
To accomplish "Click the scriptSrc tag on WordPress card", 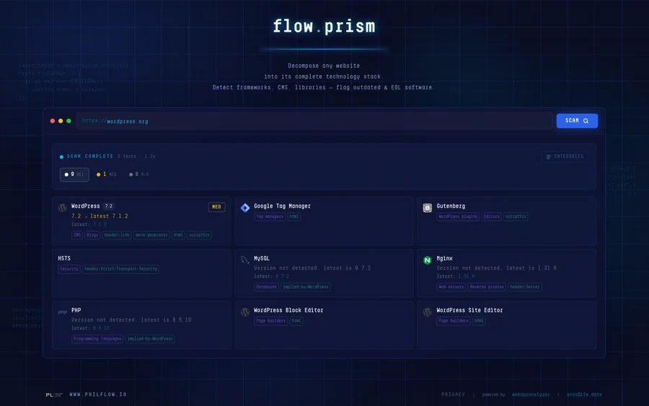I will point(199,235).
